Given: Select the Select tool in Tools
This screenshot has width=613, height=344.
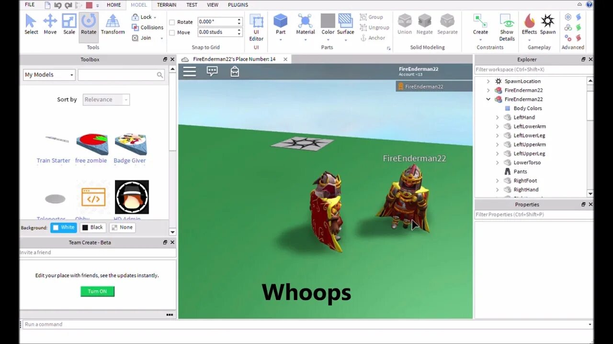Looking at the screenshot, I should [31, 24].
